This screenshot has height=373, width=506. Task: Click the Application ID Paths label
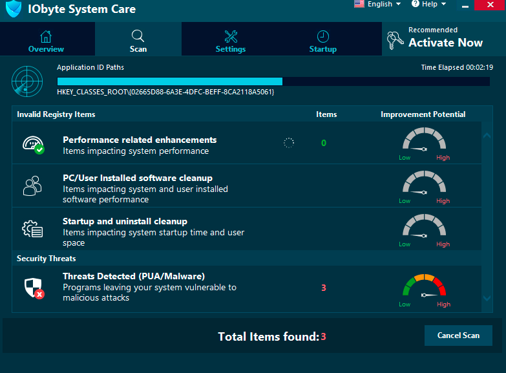click(x=90, y=67)
